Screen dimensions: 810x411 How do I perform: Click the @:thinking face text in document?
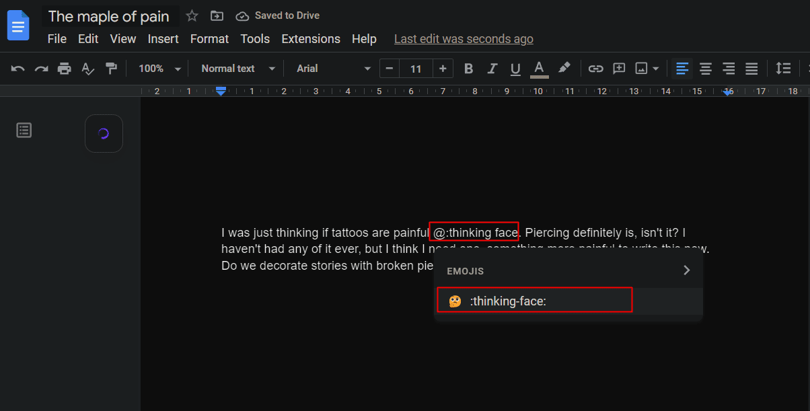[475, 233]
